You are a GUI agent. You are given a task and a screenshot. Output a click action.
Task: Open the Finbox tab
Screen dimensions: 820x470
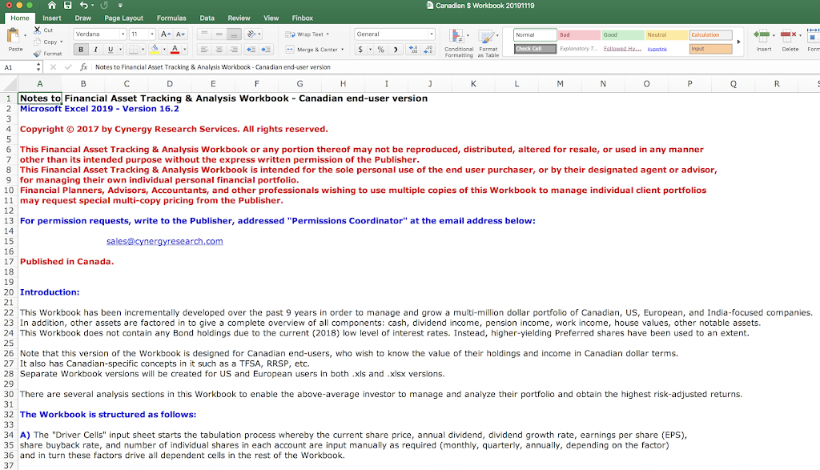[302, 18]
